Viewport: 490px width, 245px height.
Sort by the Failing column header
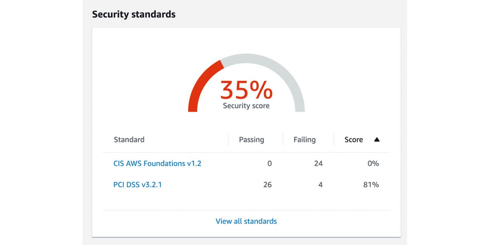pyautogui.click(x=304, y=140)
